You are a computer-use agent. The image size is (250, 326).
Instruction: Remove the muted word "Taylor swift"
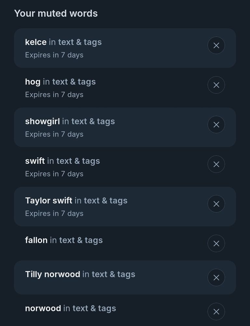coord(216,204)
